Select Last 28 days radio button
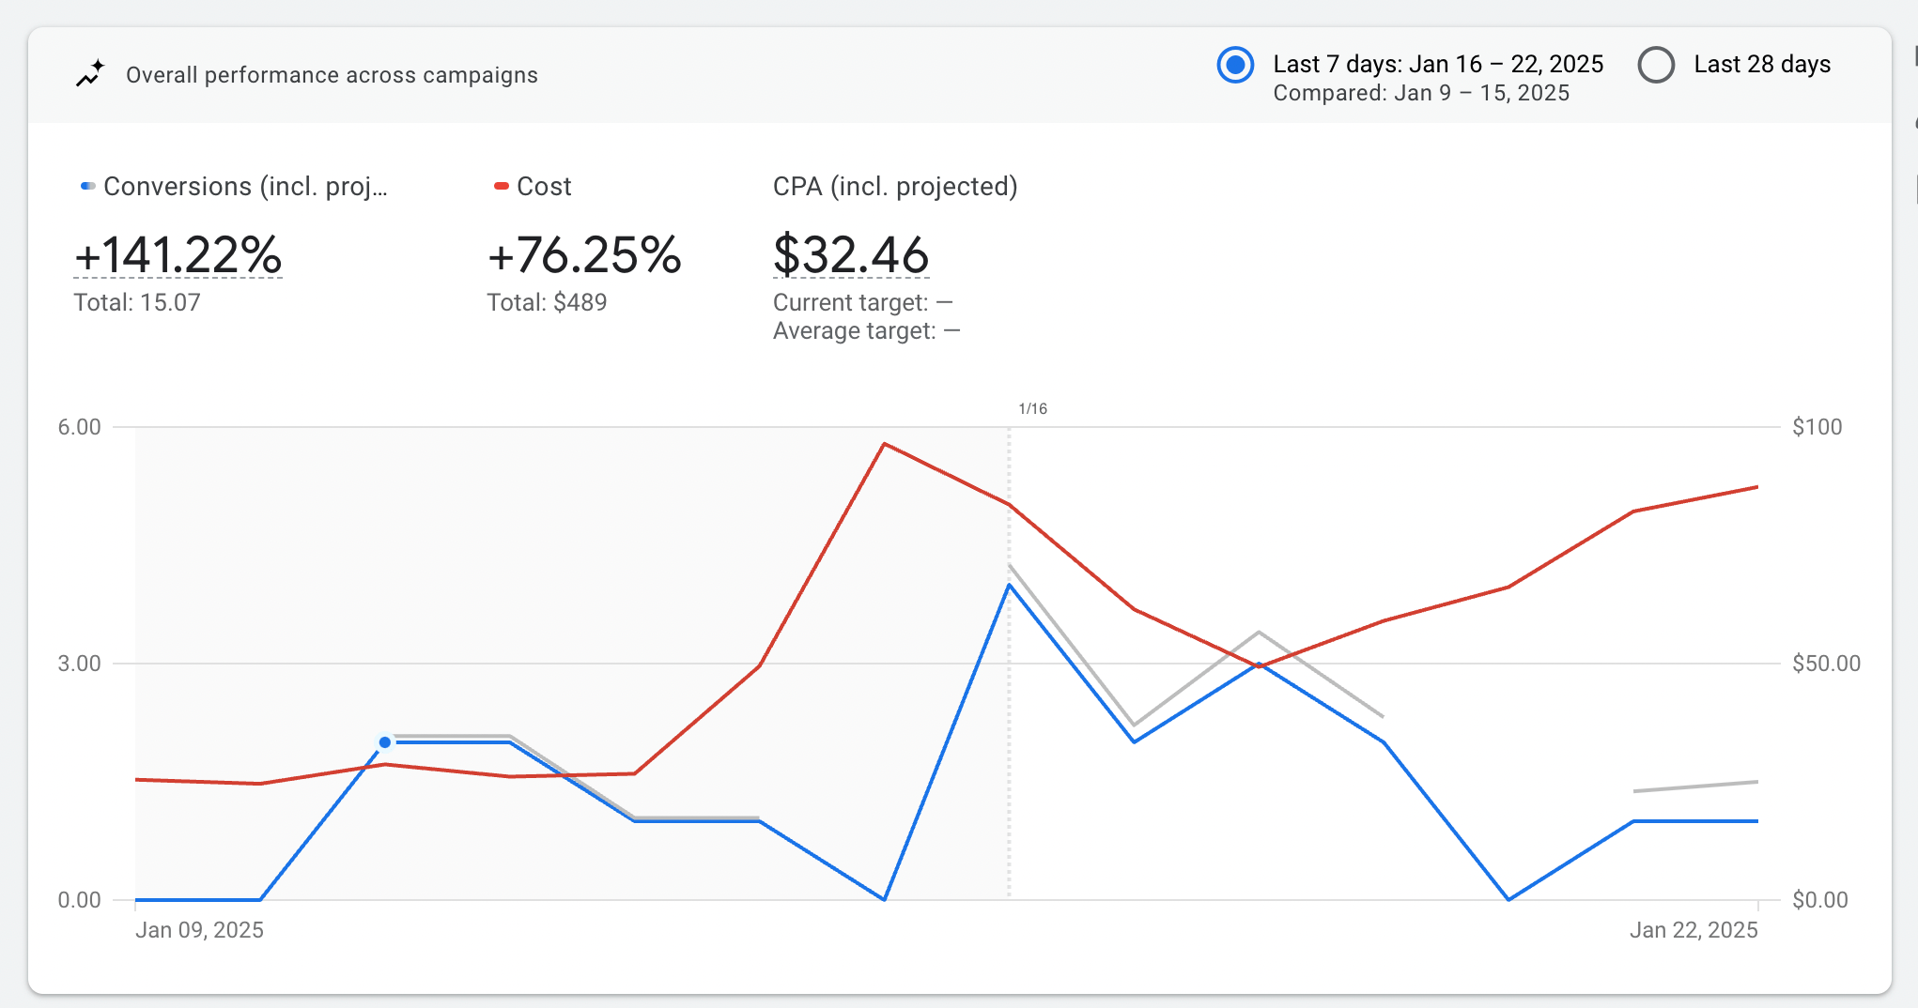This screenshot has height=1008, width=1918. pyautogui.click(x=1656, y=65)
